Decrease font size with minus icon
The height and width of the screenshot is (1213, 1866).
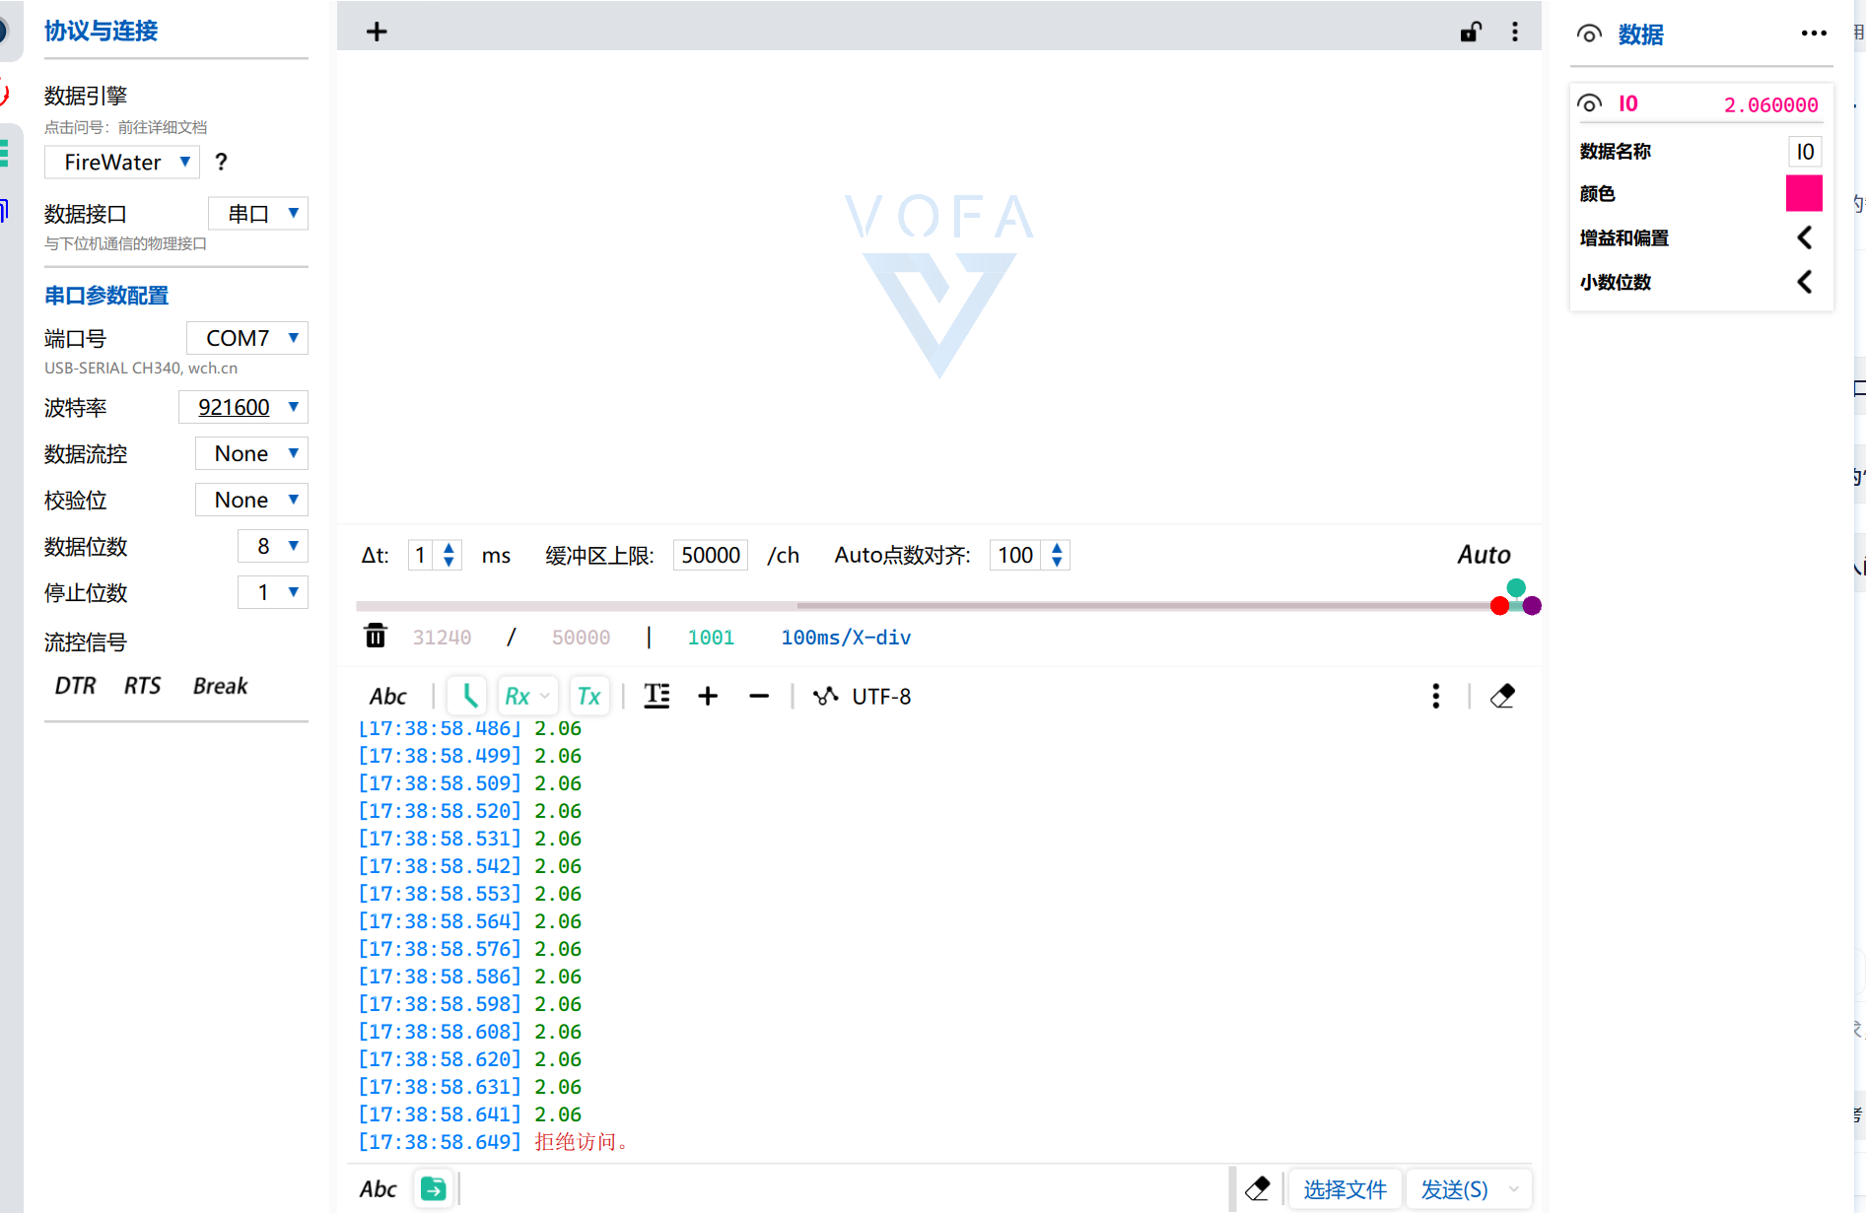(x=759, y=697)
